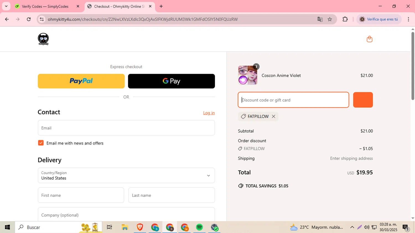Click the orange apply discount button
Image resolution: width=415 pixels, height=233 pixels.
pos(363,100)
